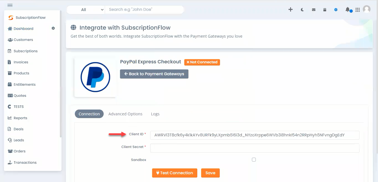Screen dimensions: 378x182
Task: Open Reports in the sidebar
Action: point(21,118)
